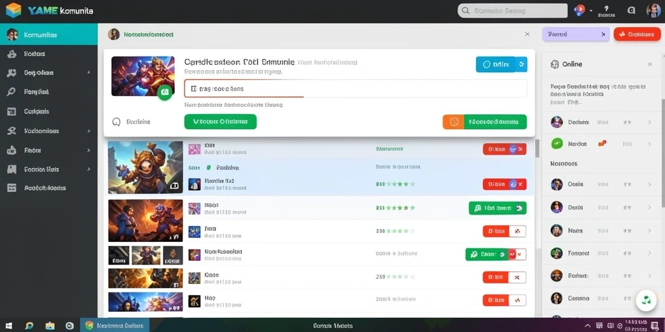Click the red button in the first game row
This screenshot has height=332, width=665.
pyautogui.click(x=505, y=149)
